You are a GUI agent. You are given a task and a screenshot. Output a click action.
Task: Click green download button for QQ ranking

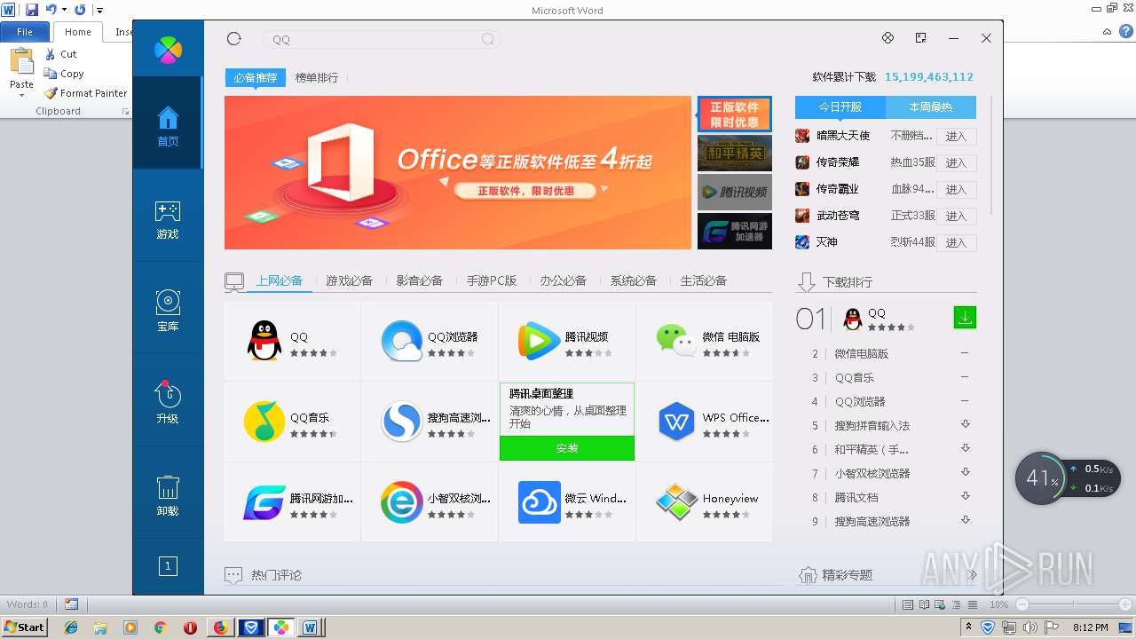point(965,317)
